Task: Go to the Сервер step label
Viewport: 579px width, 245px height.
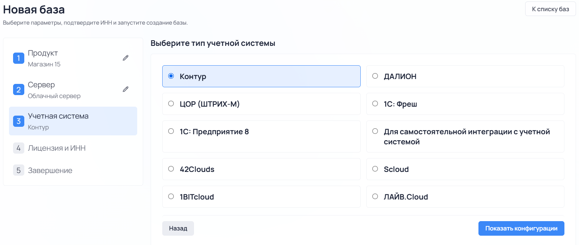Action: [x=41, y=85]
